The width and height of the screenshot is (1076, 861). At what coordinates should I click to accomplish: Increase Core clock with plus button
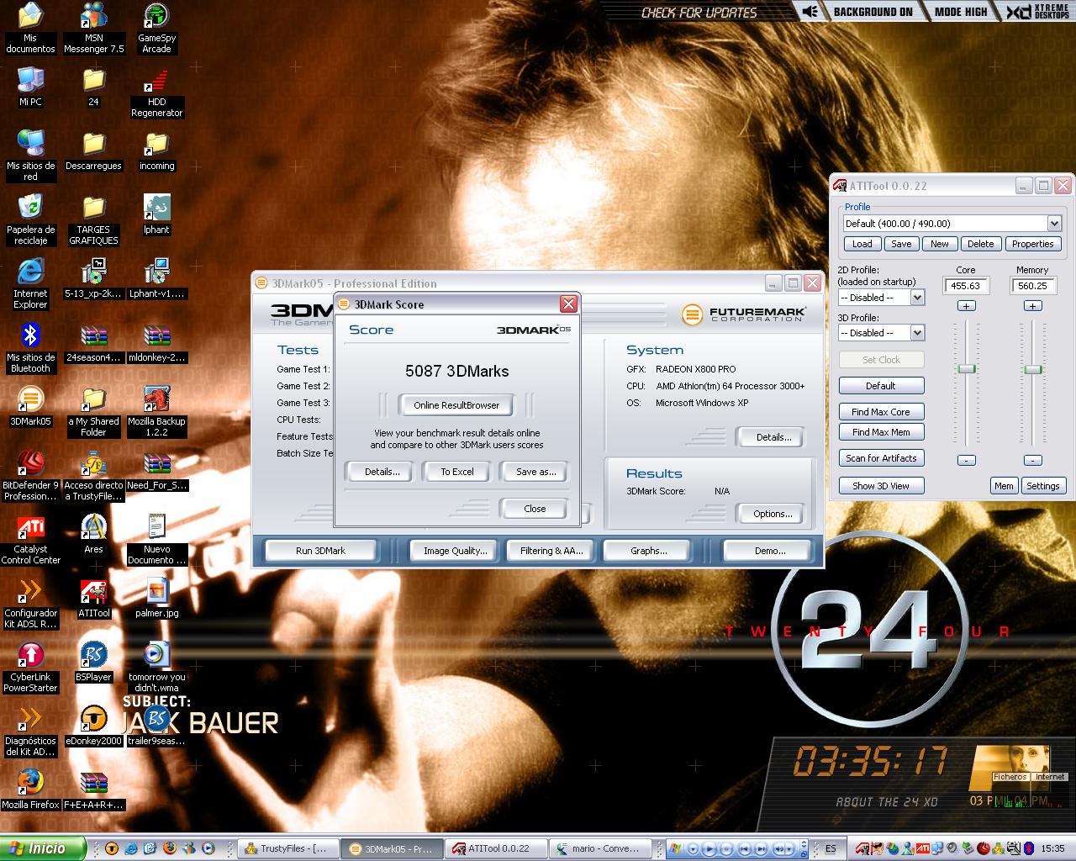coord(967,306)
